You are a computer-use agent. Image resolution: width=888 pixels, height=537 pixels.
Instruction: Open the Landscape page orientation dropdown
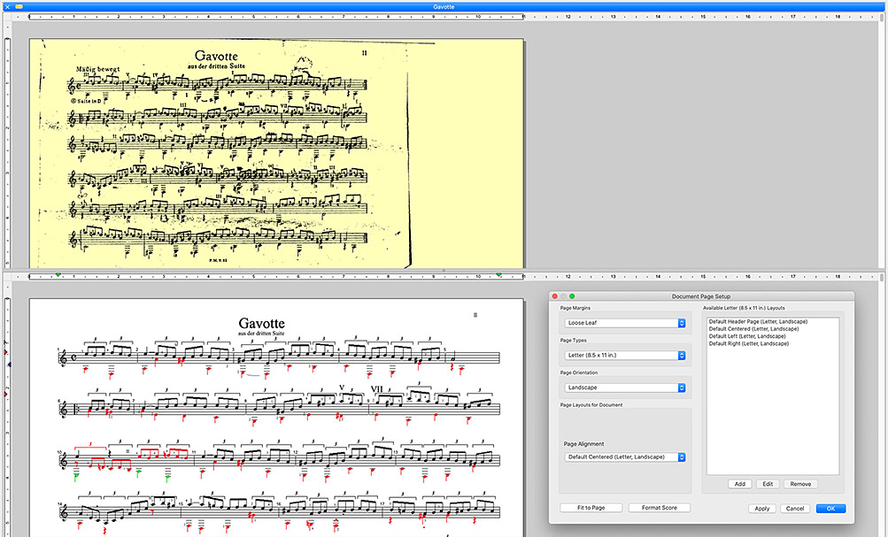pos(625,387)
